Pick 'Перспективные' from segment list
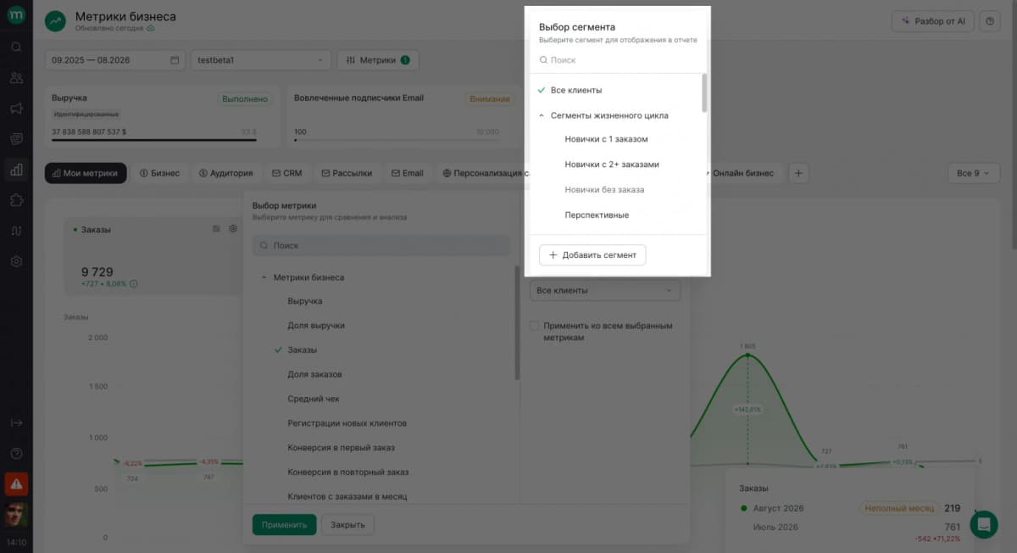 pos(597,215)
